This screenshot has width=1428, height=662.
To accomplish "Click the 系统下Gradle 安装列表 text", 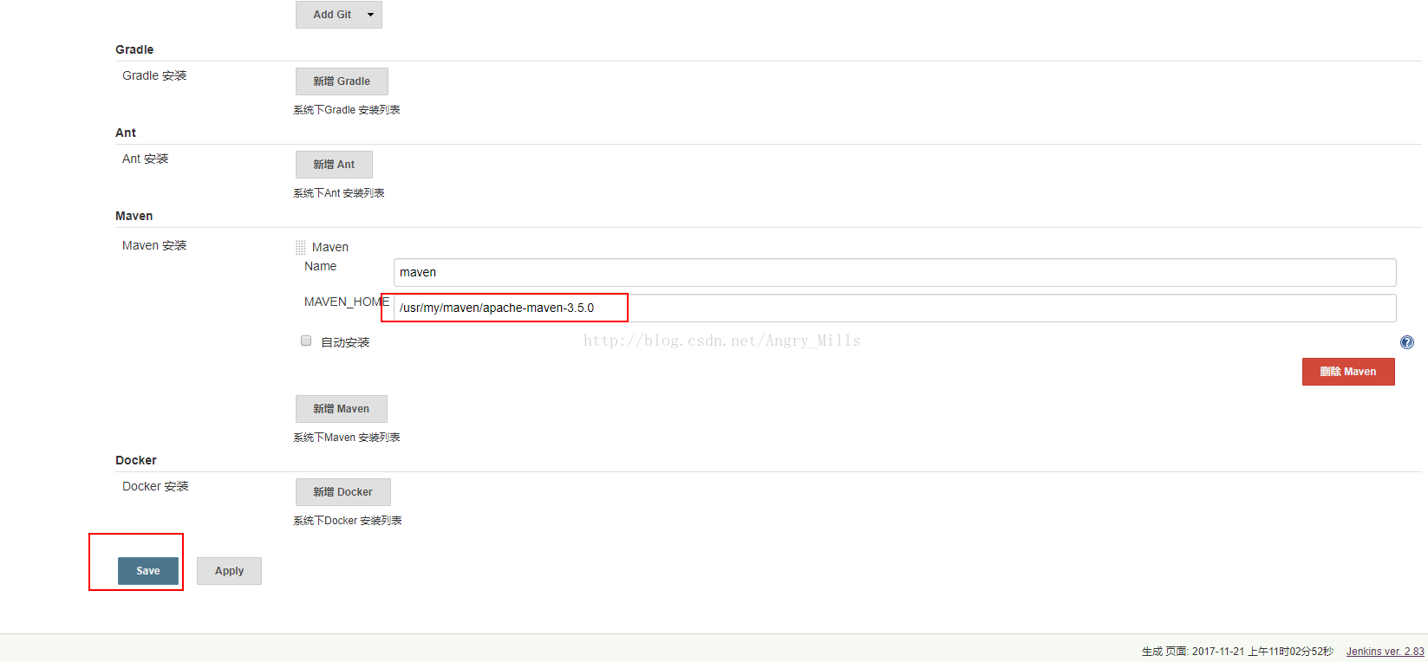I will coord(347,110).
